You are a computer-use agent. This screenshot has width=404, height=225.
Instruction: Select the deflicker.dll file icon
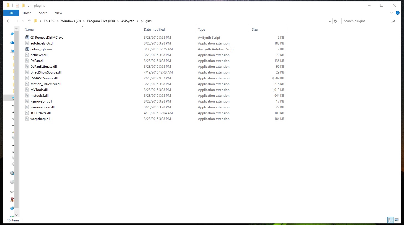pyautogui.click(x=27, y=55)
